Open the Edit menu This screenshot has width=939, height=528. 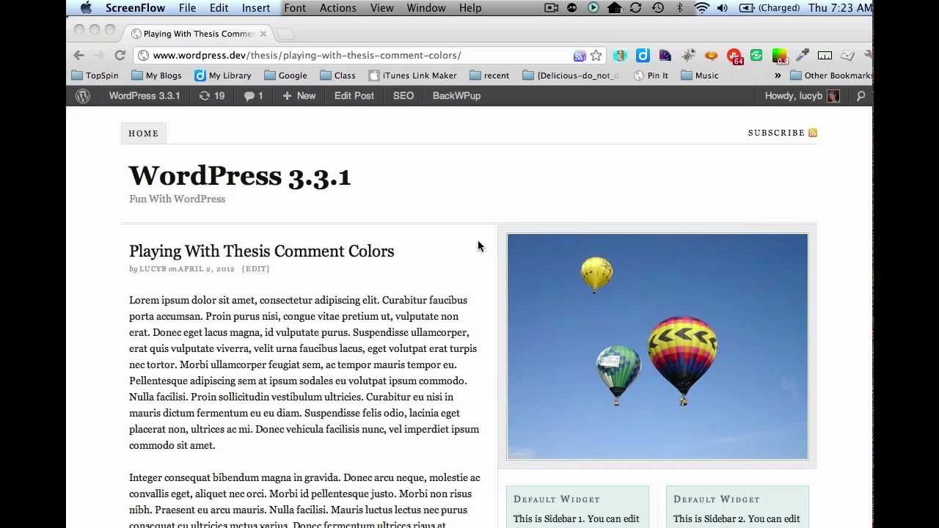pyautogui.click(x=219, y=7)
